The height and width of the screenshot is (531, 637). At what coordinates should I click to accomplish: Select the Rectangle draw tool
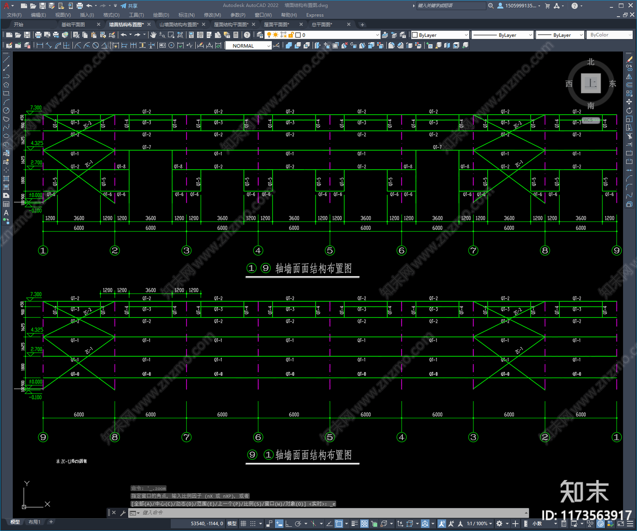click(6, 94)
